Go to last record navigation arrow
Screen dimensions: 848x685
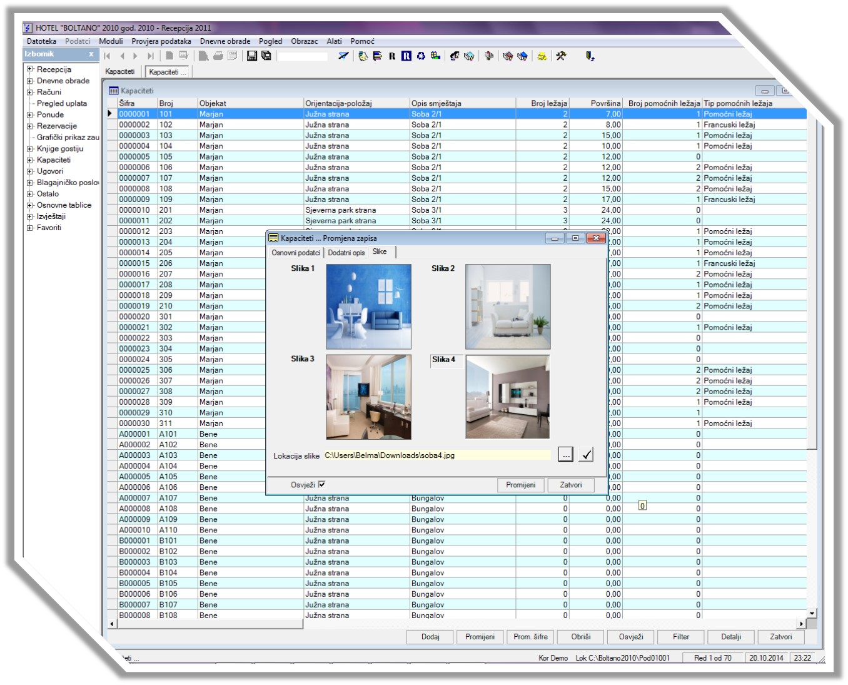[x=150, y=56]
